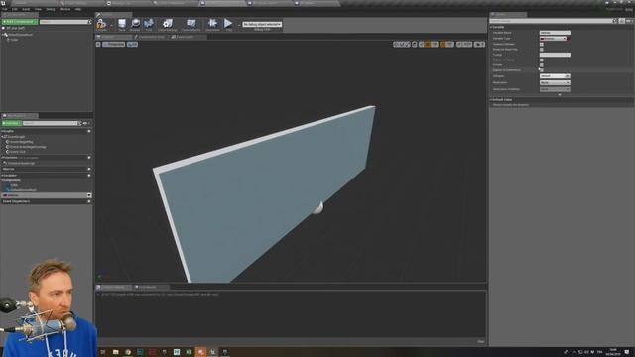
Task: Click the Simulation toolbar icon
Action: (212, 24)
